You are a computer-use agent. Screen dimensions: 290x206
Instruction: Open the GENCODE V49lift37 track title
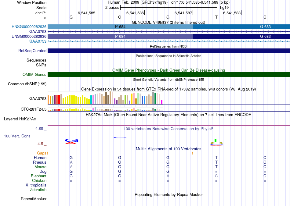(169, 22)
